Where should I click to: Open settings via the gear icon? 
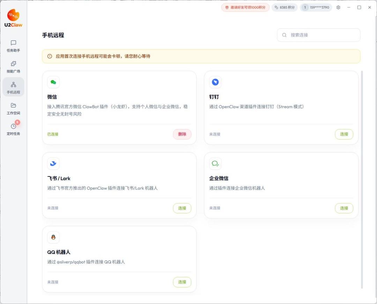pyautogui.click(x=338, y=7)
